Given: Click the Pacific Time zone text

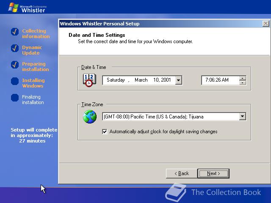Looking at the screenshot, I should (153, 117).
